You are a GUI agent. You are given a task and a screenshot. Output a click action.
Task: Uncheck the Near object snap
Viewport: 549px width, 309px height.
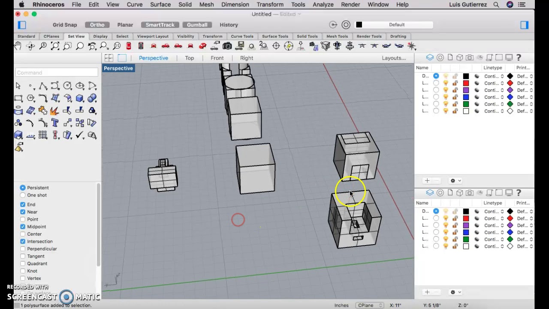[x=23, y=212]
